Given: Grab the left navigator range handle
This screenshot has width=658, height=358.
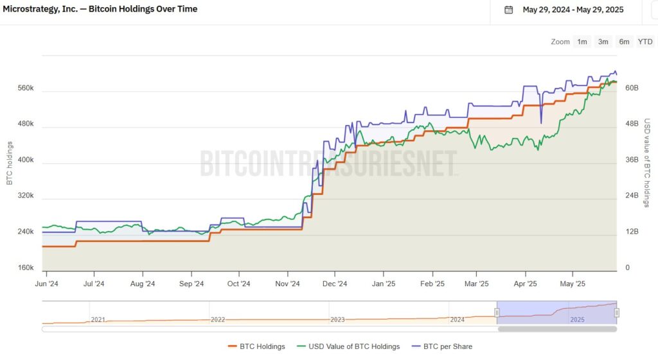Looking at the screenshot, I should [x=497, y=312].
